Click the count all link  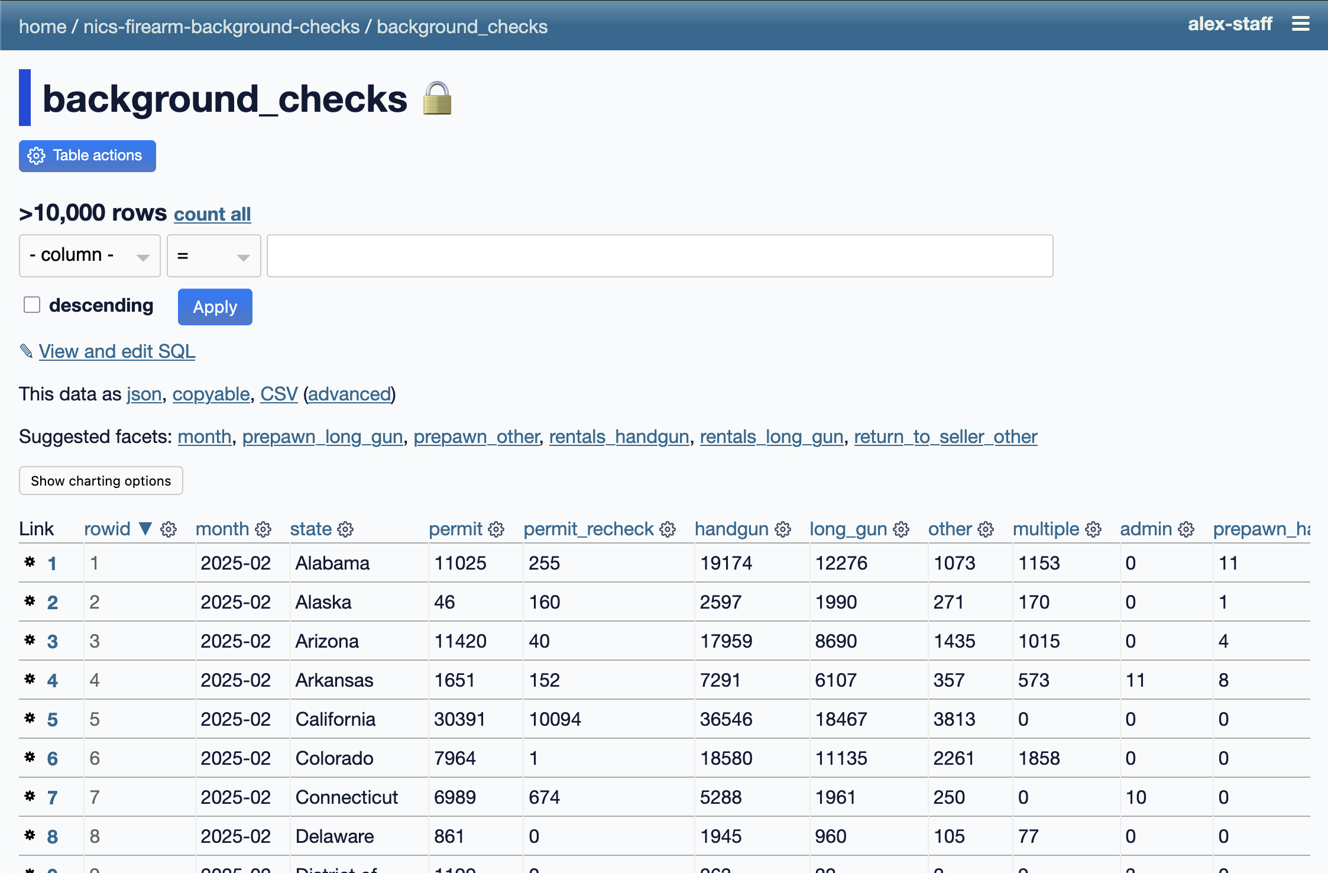[212, 214]
